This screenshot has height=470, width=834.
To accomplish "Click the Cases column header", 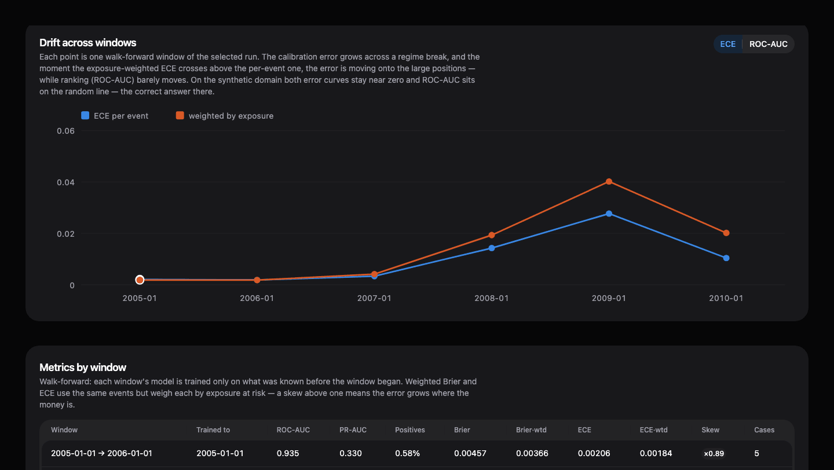I will coord(764,430).
